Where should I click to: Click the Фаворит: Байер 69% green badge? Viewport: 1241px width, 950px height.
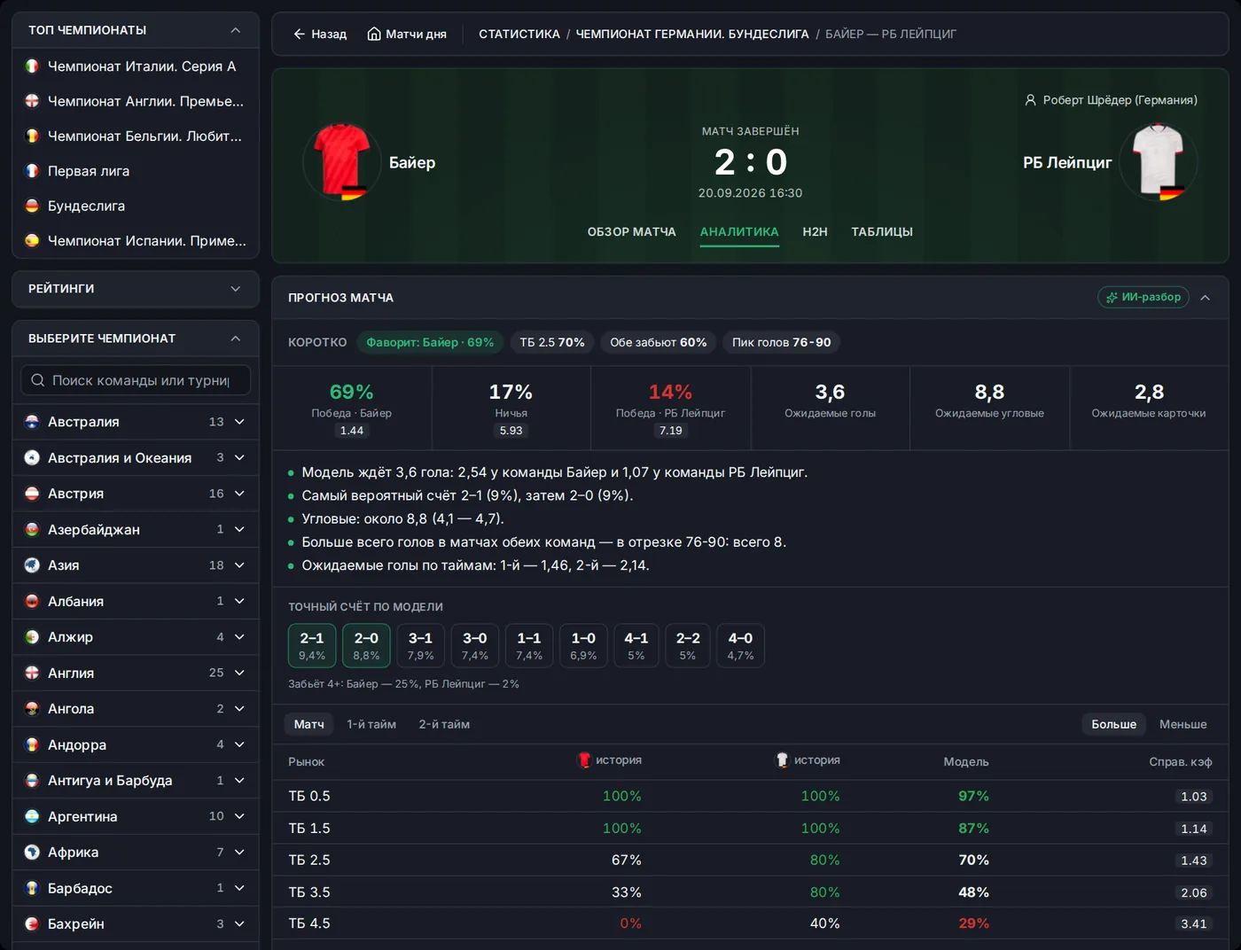click(x=430, y=342)
